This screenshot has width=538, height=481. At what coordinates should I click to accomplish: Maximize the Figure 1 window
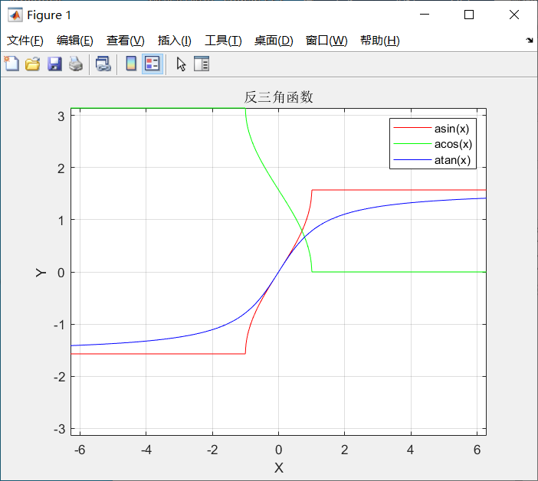[x=469, y=15]
